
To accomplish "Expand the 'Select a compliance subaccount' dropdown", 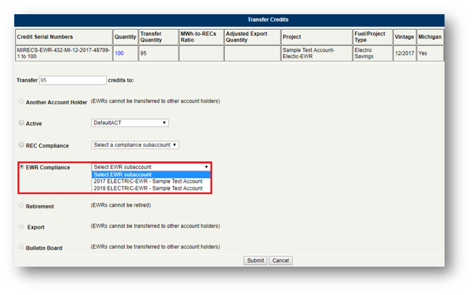I will click(x=135, y=145).
